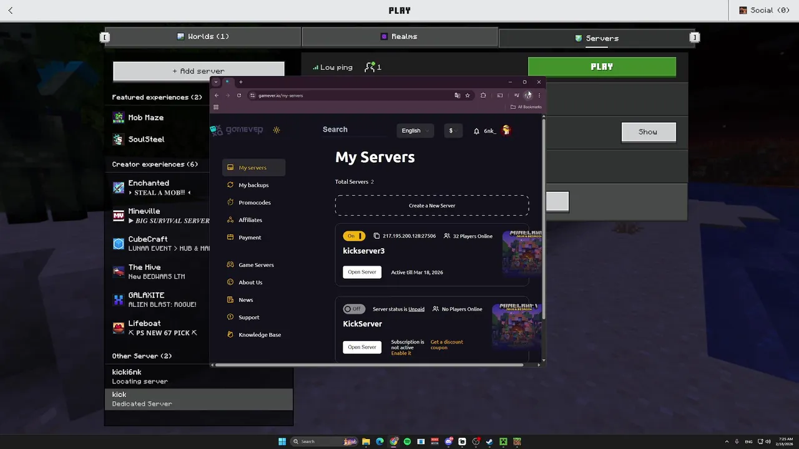799x449 pixels.
Task: Toggle the Off switch for KickServer
Action: [354, 309]
